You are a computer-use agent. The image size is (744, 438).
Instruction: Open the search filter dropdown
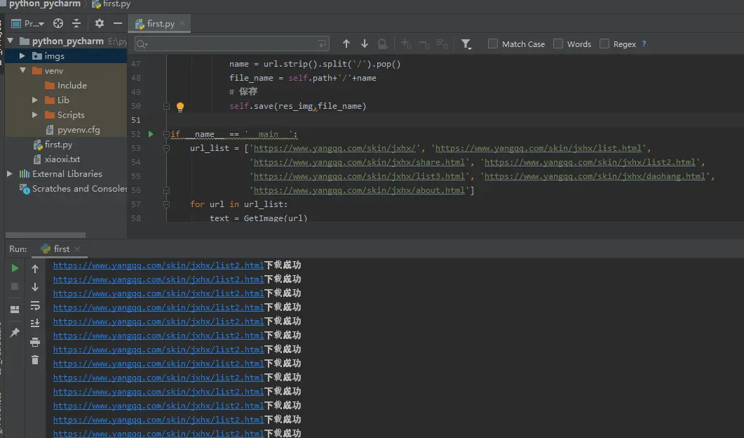tap(466, 44)
